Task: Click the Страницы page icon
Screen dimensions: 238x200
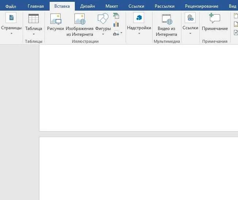Action: (x=11, y=18)
